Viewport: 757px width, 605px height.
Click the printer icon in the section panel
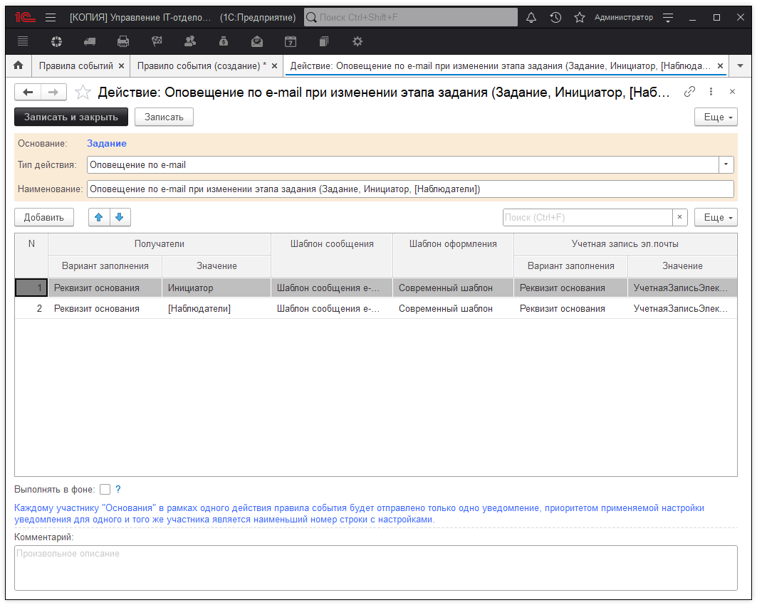[123, 41]
